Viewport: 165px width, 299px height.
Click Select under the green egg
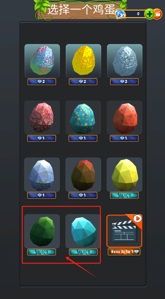pyautogui.click(x=42, y=252)
